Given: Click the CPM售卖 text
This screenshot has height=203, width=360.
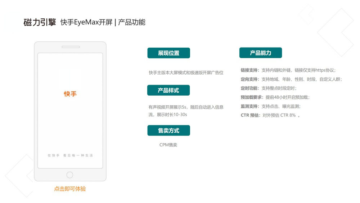Looking at the screenshot, I should coord(168,145).
